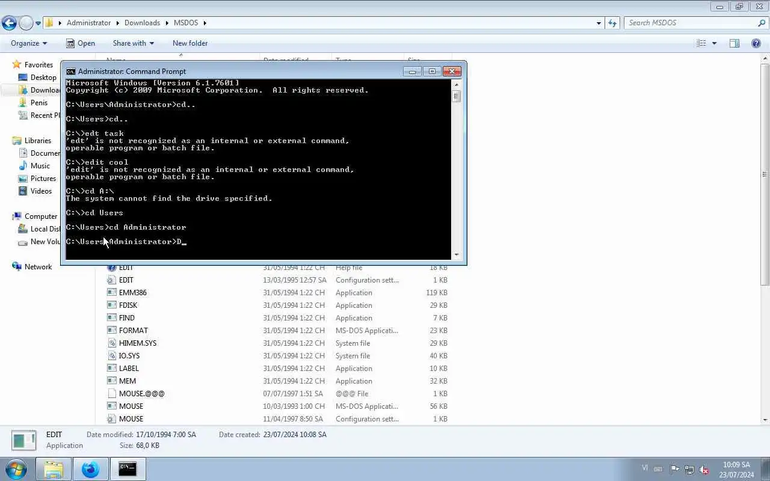Click the Explorer Help question mark icon
The image size is (770, 481).
tap(756, 43)
